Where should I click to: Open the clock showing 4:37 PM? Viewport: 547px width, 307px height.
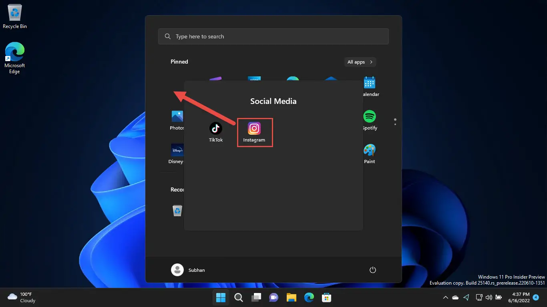(x=519, y=297)
